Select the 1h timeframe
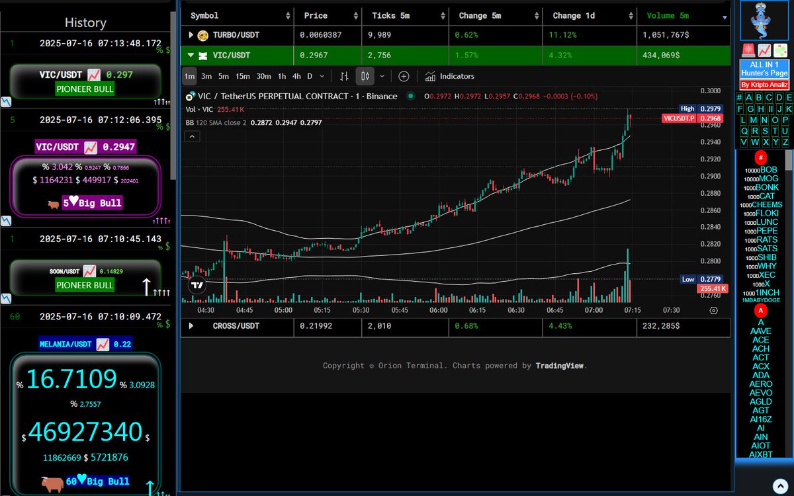 click(282, 76)
